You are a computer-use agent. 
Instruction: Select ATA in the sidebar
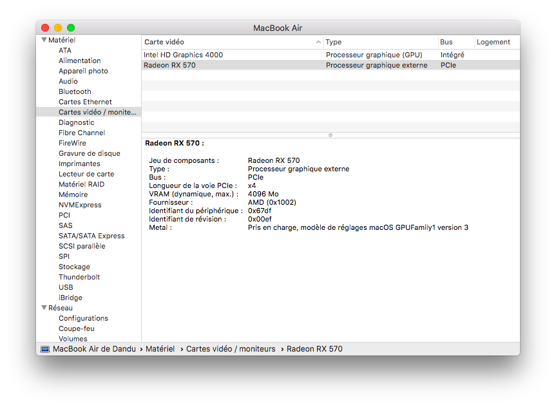coord(65,50)
